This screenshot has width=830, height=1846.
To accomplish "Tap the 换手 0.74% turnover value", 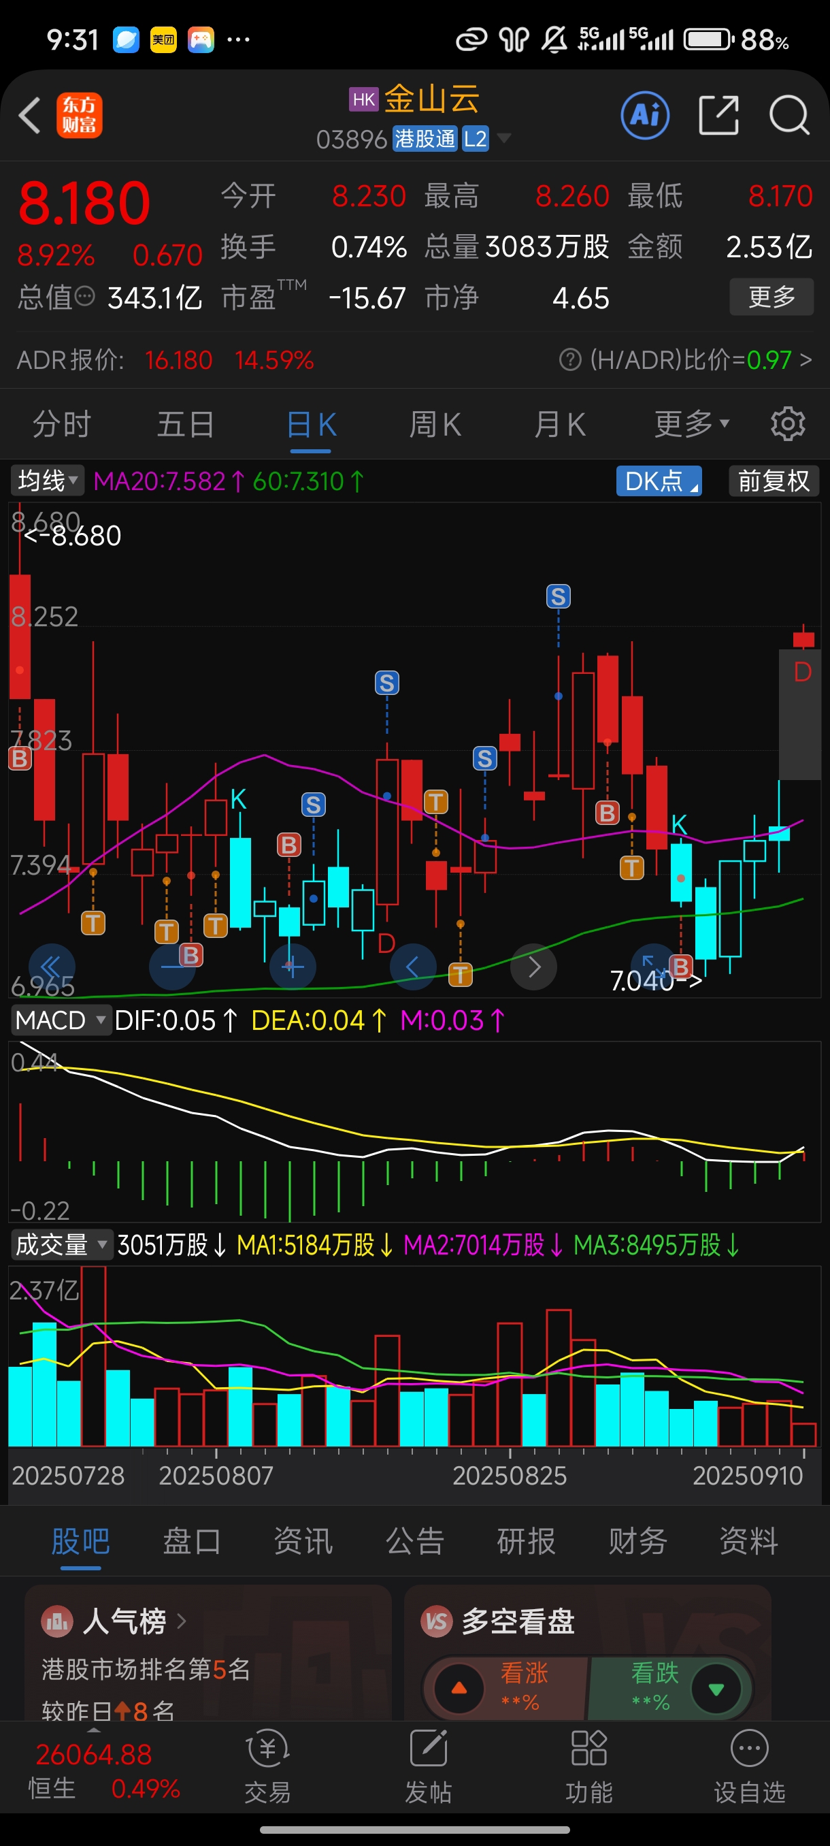I will click(369, 246).
